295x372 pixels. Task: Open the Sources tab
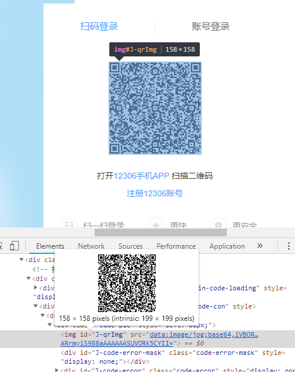130,246
